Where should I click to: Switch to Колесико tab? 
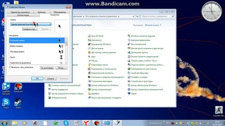[x=41, y=12]
